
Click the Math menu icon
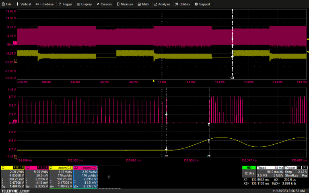pyautogui.click(x=139, y=4)
